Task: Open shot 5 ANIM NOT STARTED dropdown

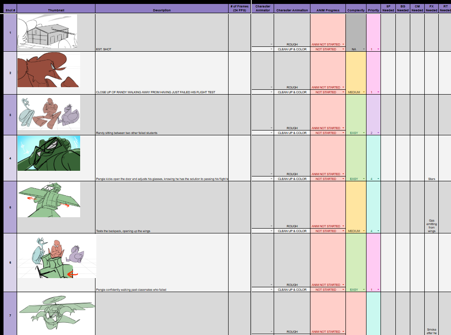Action: click(343, 226)
